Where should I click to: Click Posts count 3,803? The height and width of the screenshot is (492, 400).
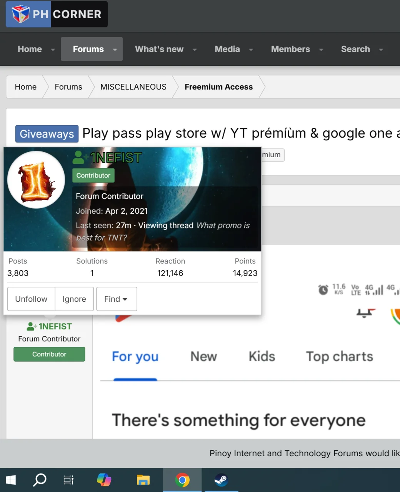coord(18,273)
